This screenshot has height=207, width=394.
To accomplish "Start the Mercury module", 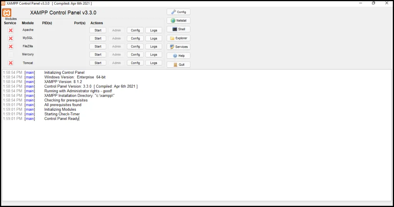I will pyautogui.click(x=98, y=54).
